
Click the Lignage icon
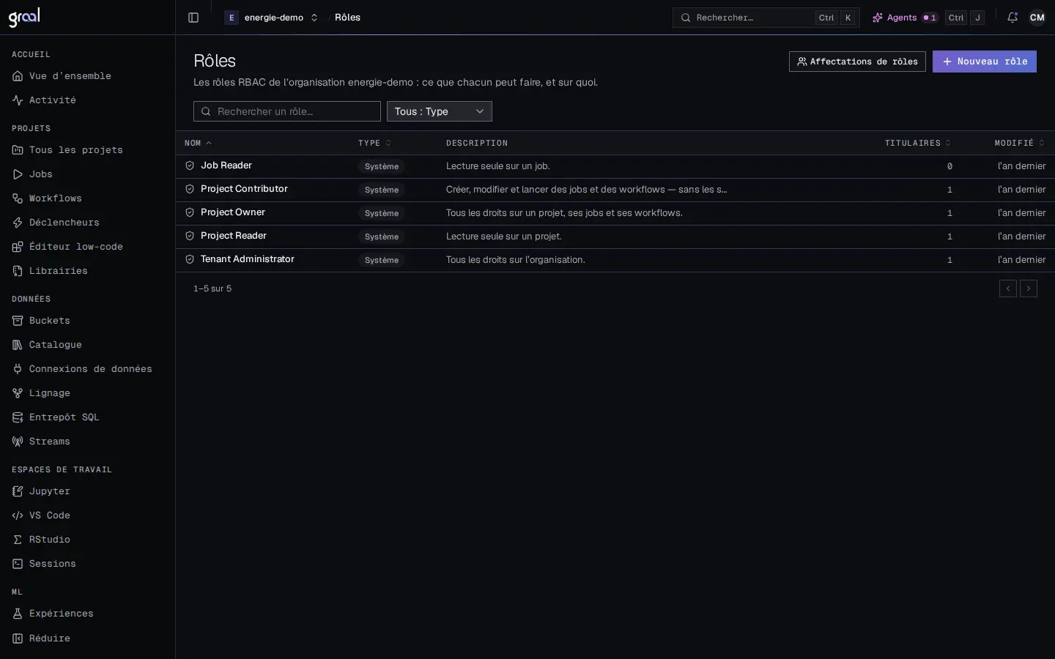[18, 393]
